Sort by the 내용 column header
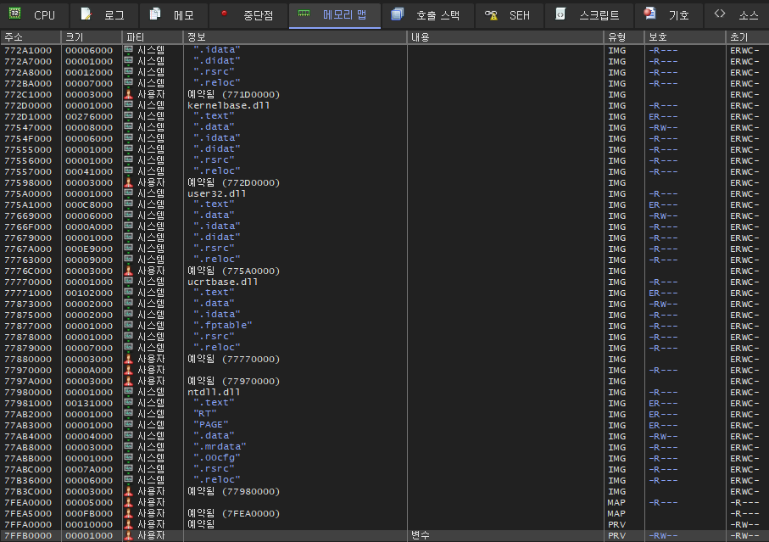This screenshot has height=542, width=769. (505, 37)
